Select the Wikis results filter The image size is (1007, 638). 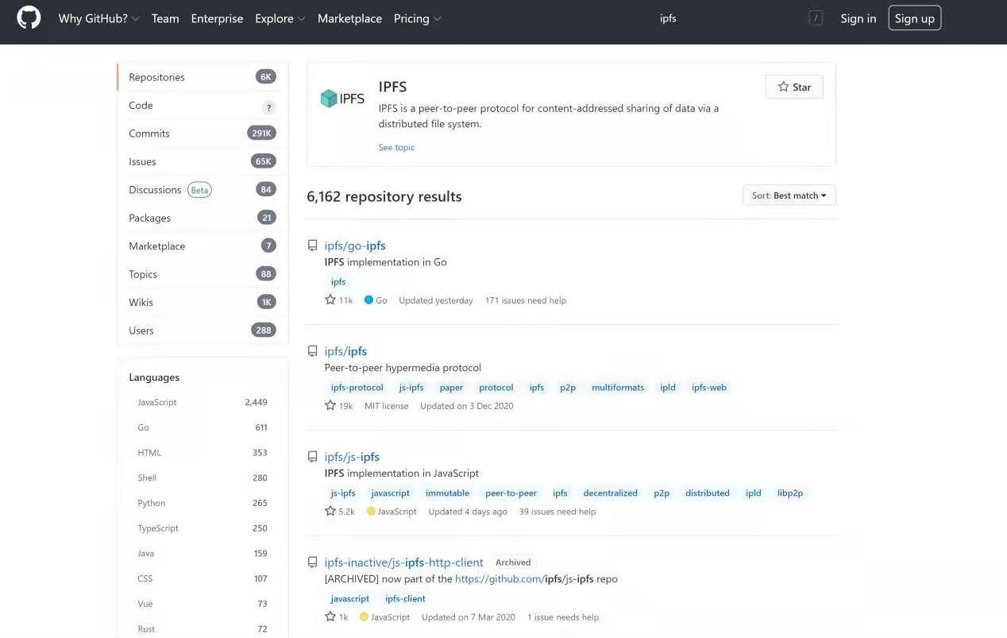tap(203, 303)
